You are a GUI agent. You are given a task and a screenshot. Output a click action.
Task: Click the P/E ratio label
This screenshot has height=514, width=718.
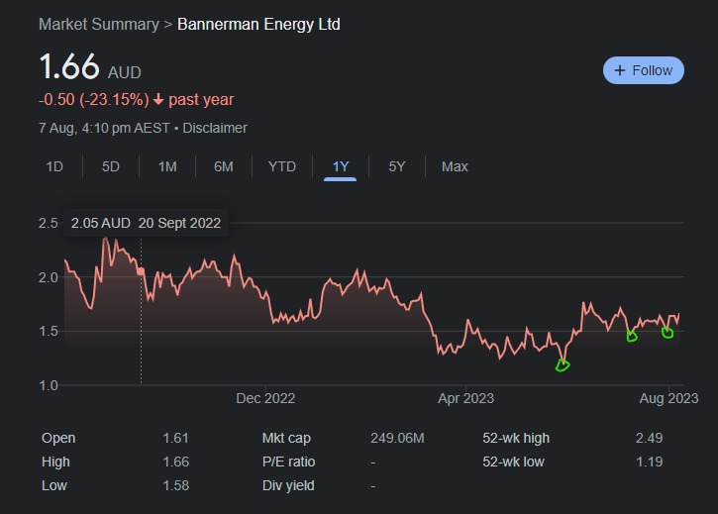[288, 462]
